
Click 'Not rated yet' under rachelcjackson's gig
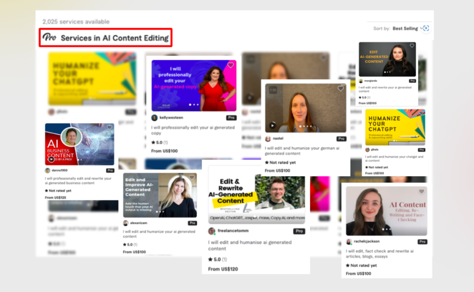coord(361,266)
